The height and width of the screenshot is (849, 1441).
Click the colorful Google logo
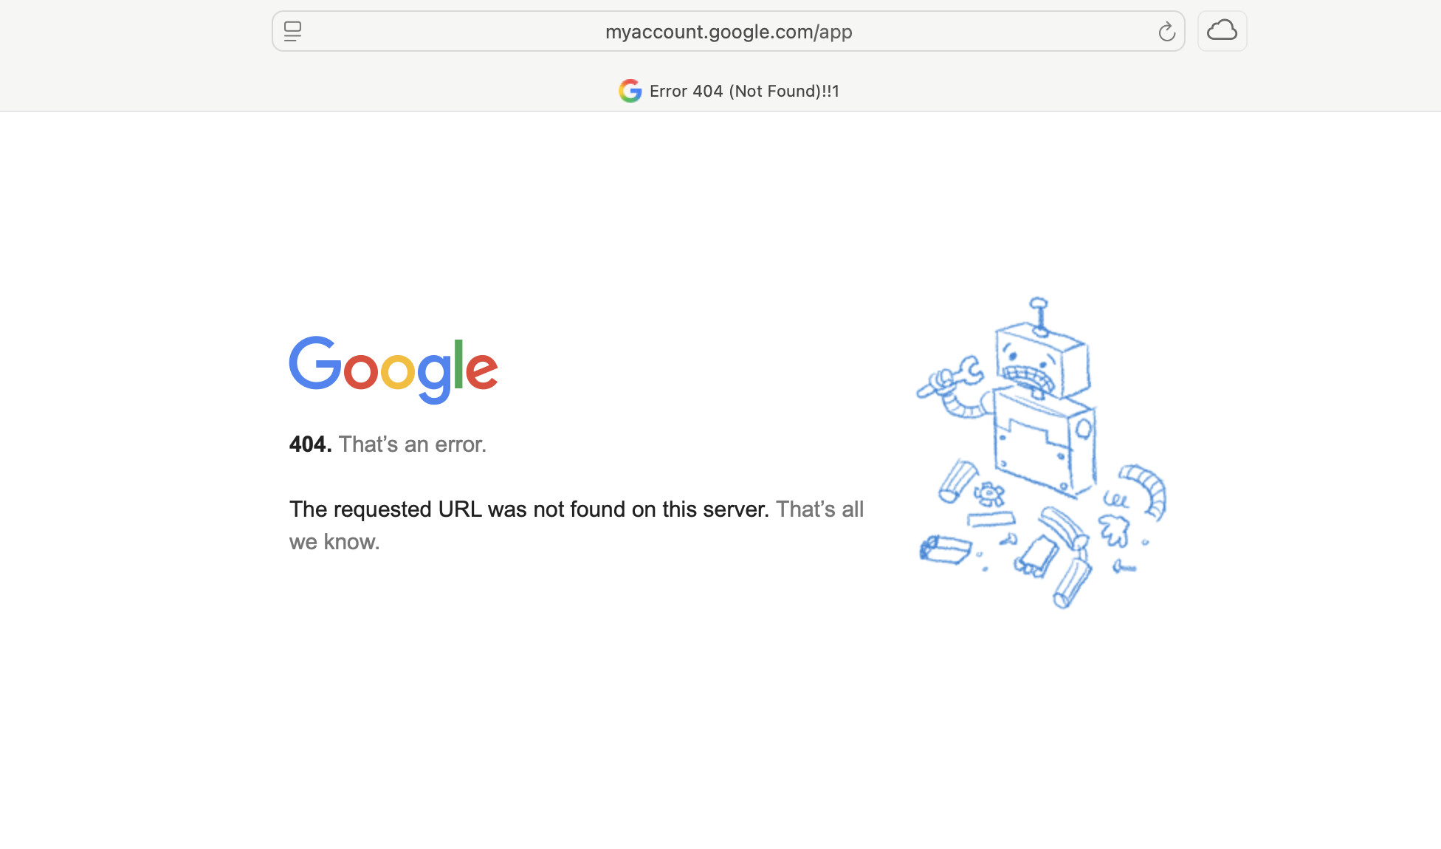coord(393,369)
